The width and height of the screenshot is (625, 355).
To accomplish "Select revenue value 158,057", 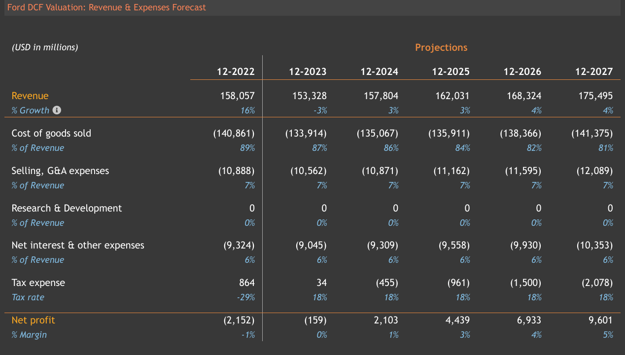I will pos(237,96).
